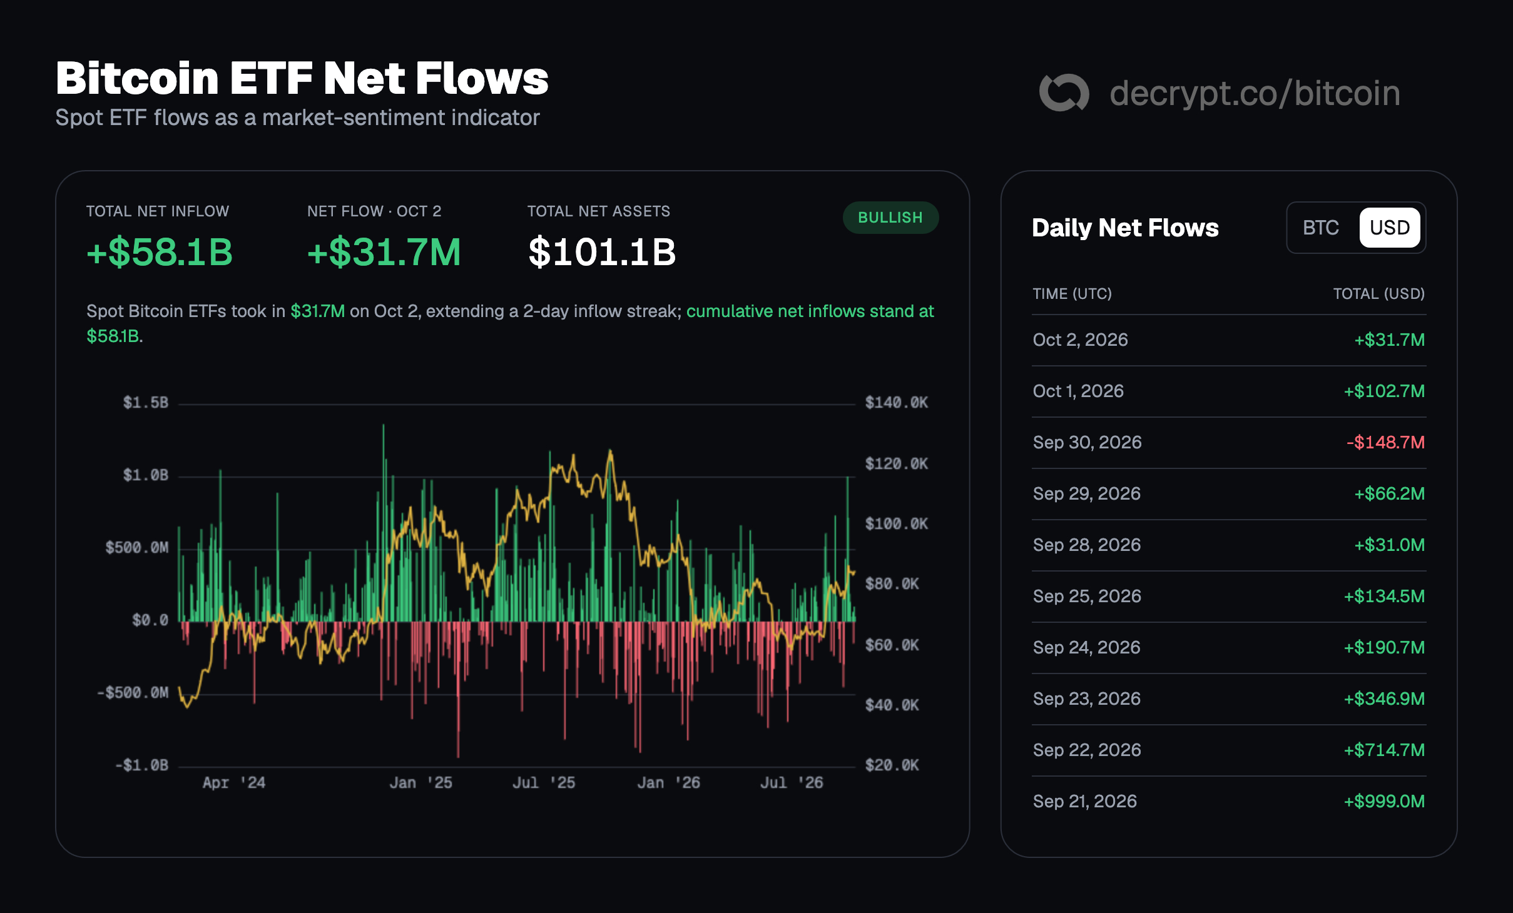
Task: Click the TIME (UTC) column header
Action: 1072,294
